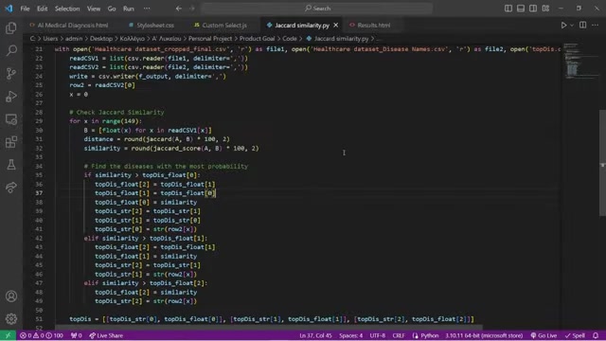Start Live Share from status bar
Screen dimensions: 606x341
tap(106, 335)
